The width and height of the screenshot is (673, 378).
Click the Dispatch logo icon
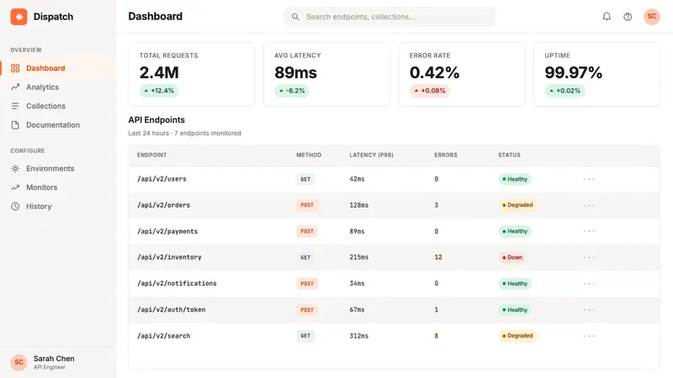coord(19,17)
